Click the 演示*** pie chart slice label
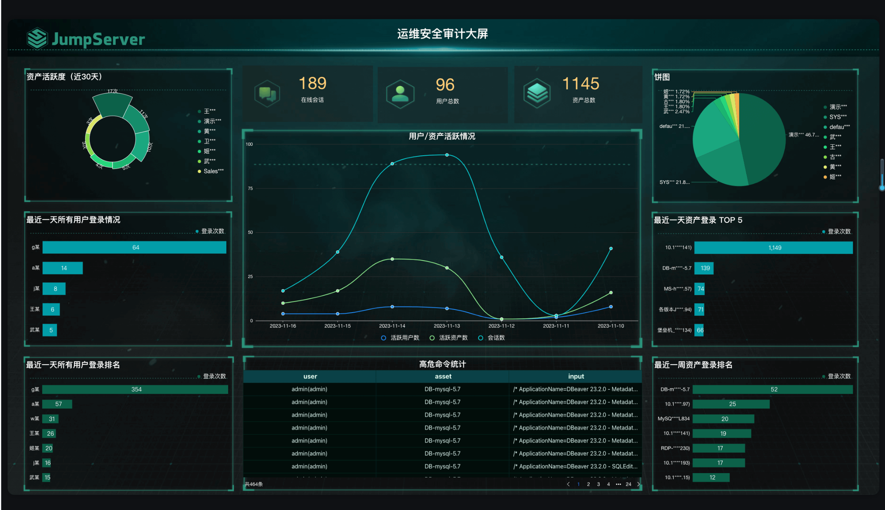 803,135
